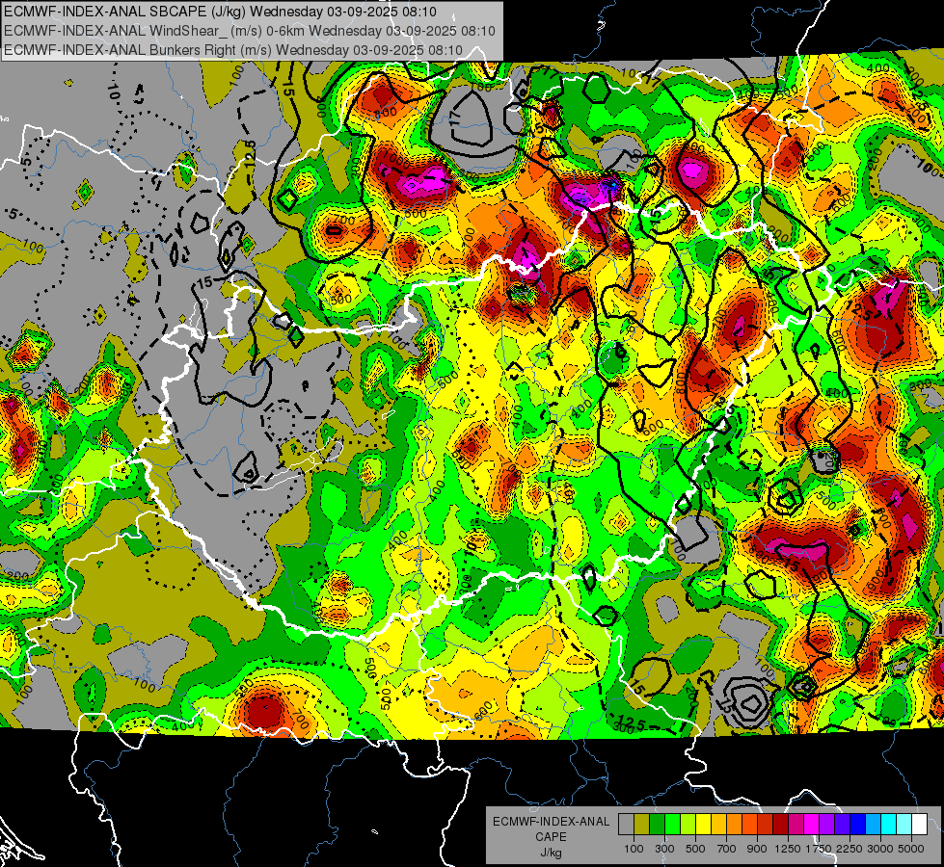Click the legend value 1250

pyautogui.click(x=788, y=849)
